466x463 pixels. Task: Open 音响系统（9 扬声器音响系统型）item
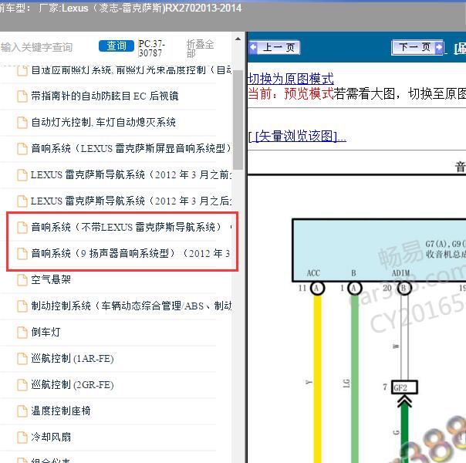point(130,253)
